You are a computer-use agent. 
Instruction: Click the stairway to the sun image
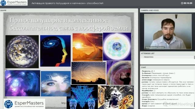pos(87,47)
